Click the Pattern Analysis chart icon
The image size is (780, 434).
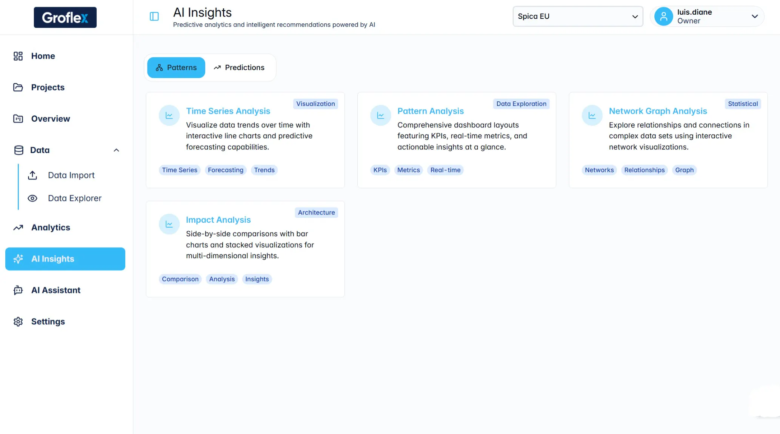click(380, 115)
